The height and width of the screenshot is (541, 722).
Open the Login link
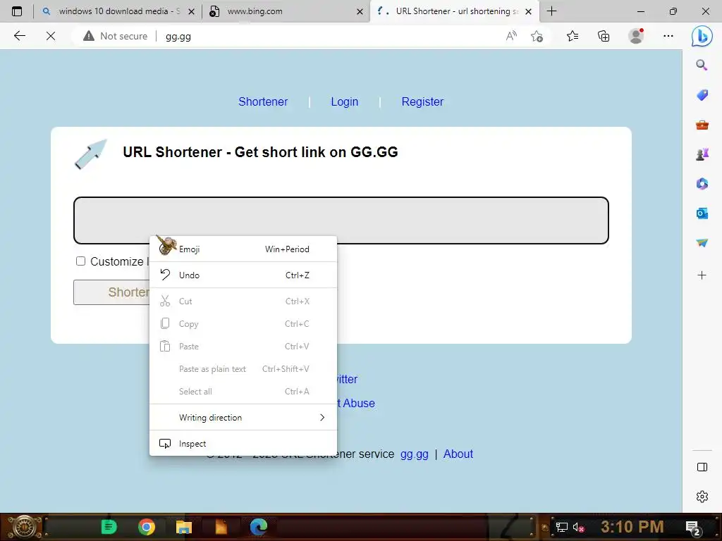pos(344,101)
